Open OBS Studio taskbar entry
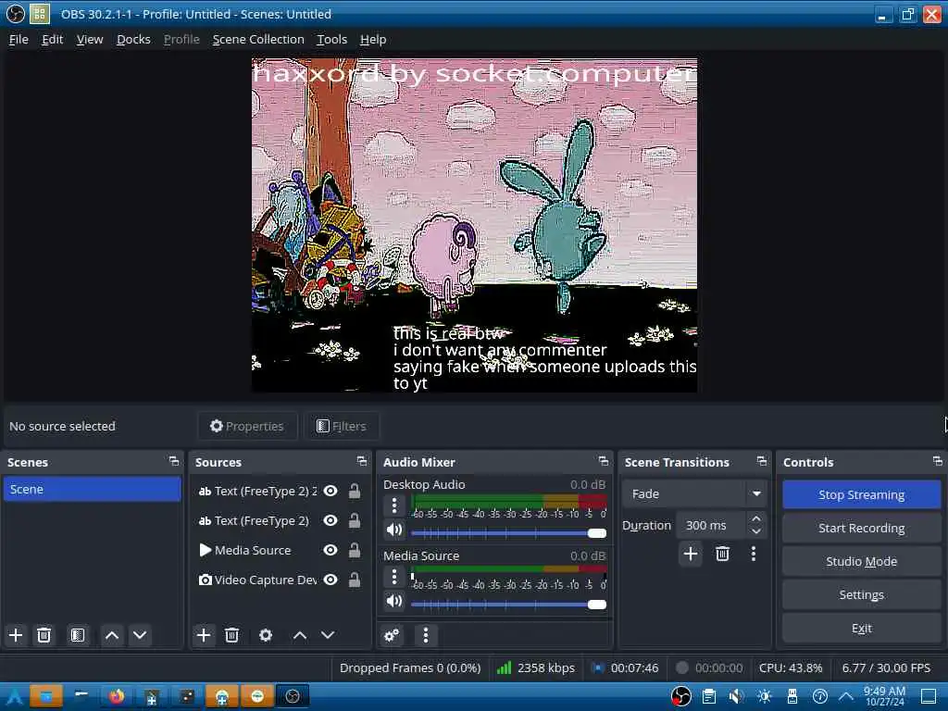The height and width of the screenshot is (711, 948). pos(293,696)
